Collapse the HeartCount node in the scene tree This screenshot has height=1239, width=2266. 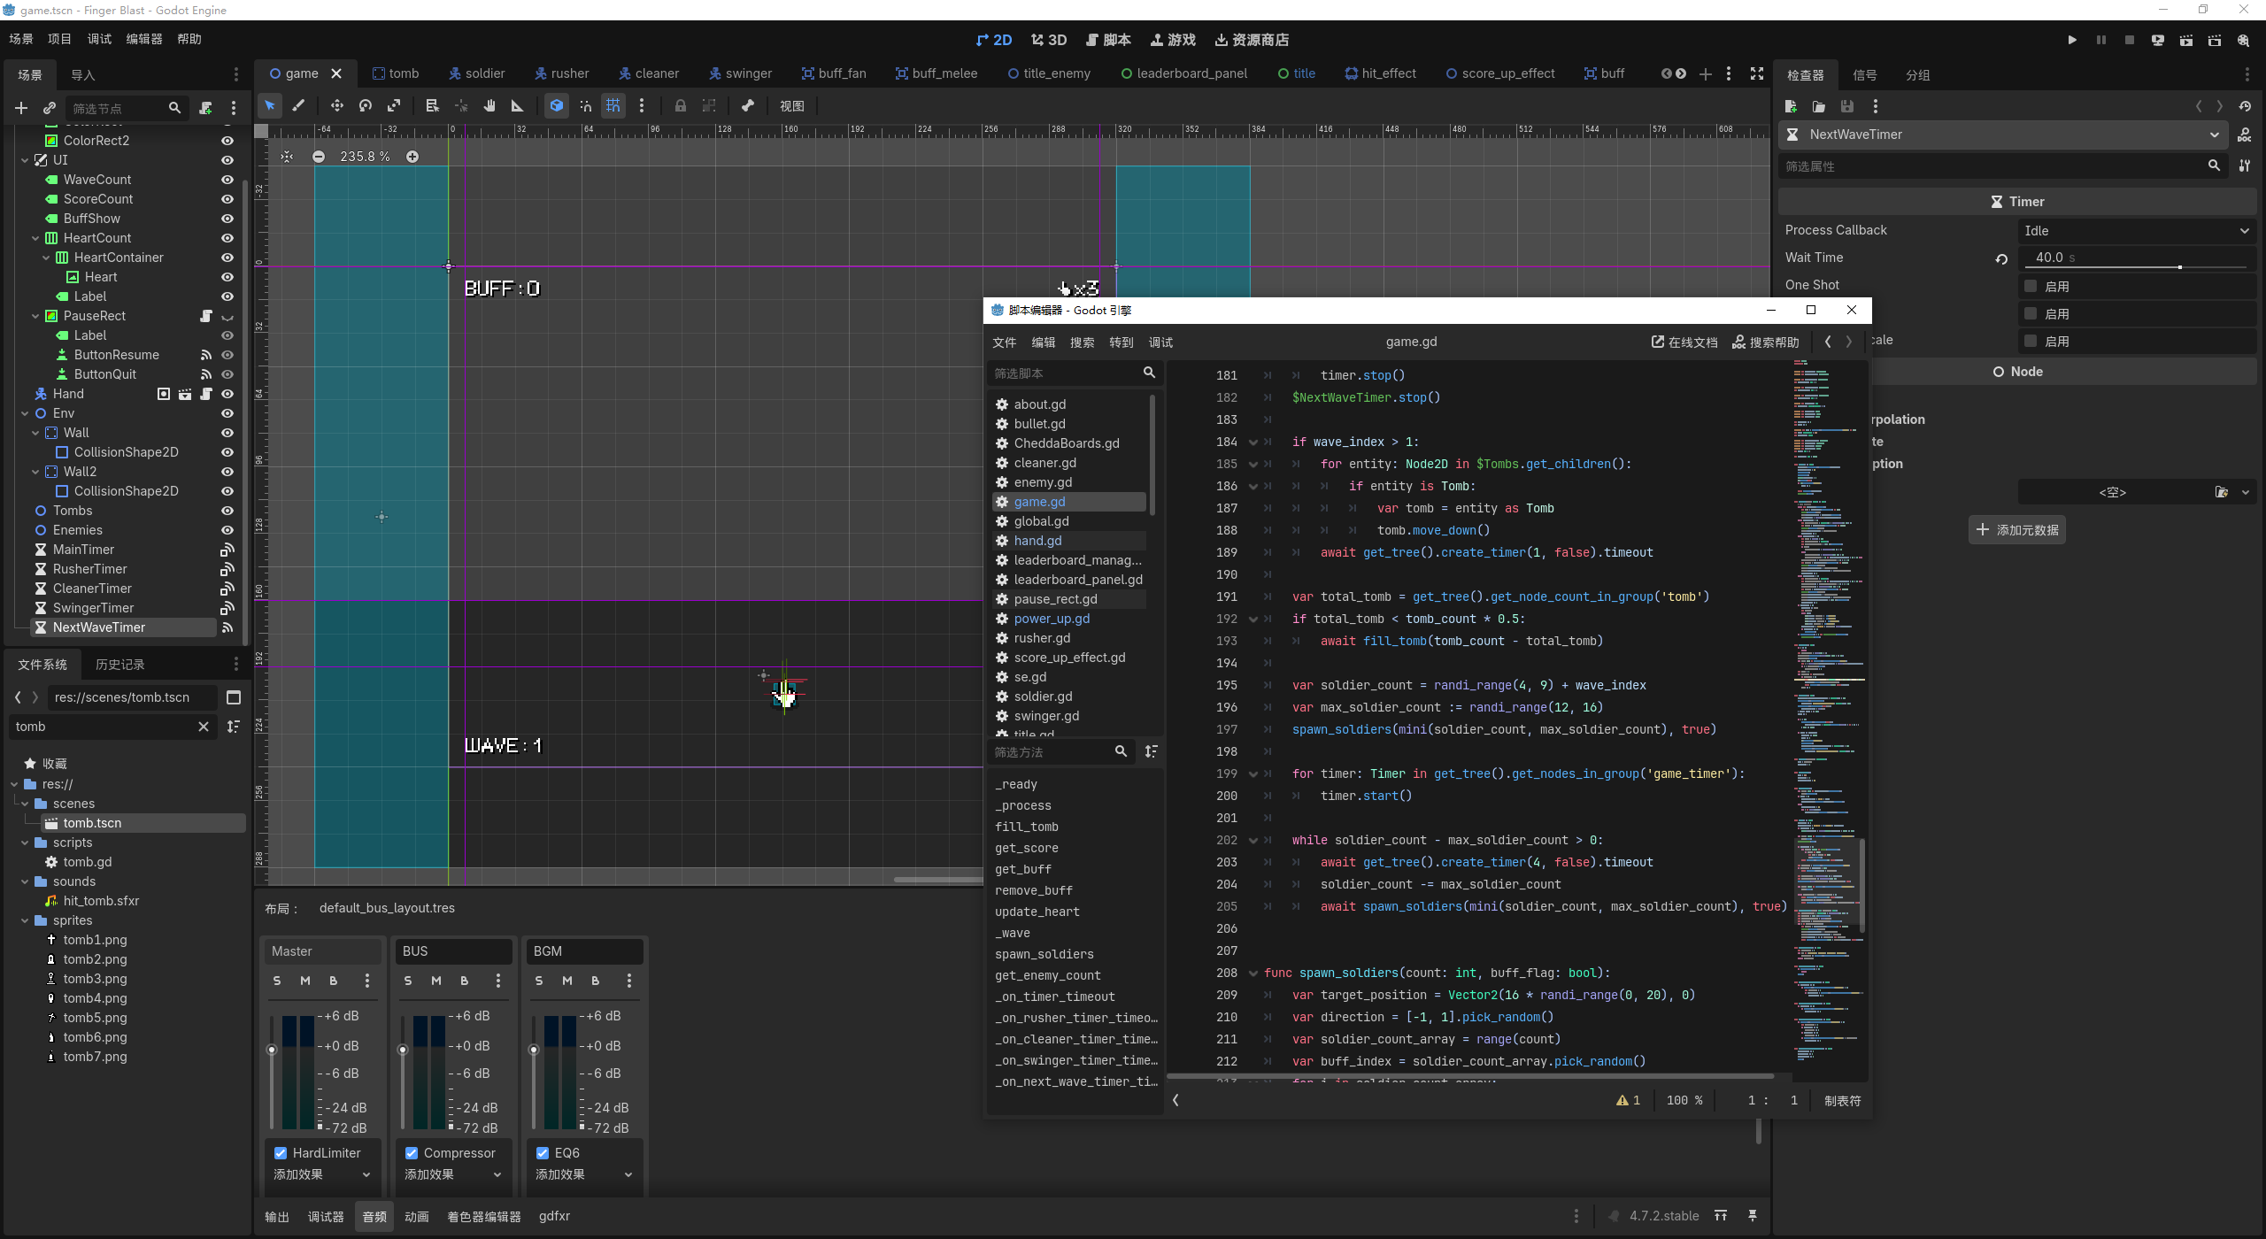click(35, 238)
